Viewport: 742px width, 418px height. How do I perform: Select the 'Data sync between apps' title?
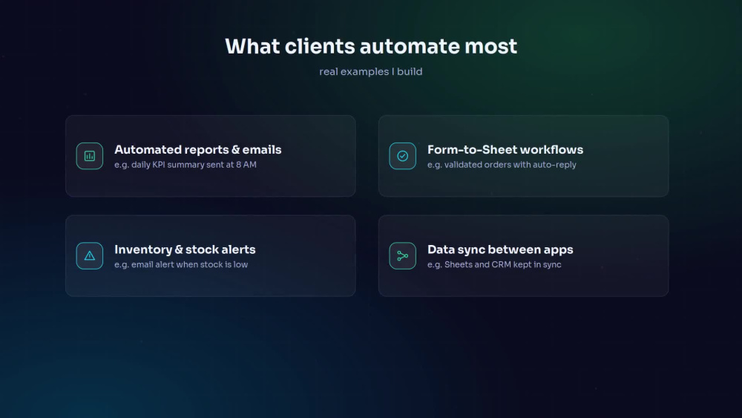[x=500, y=249]
